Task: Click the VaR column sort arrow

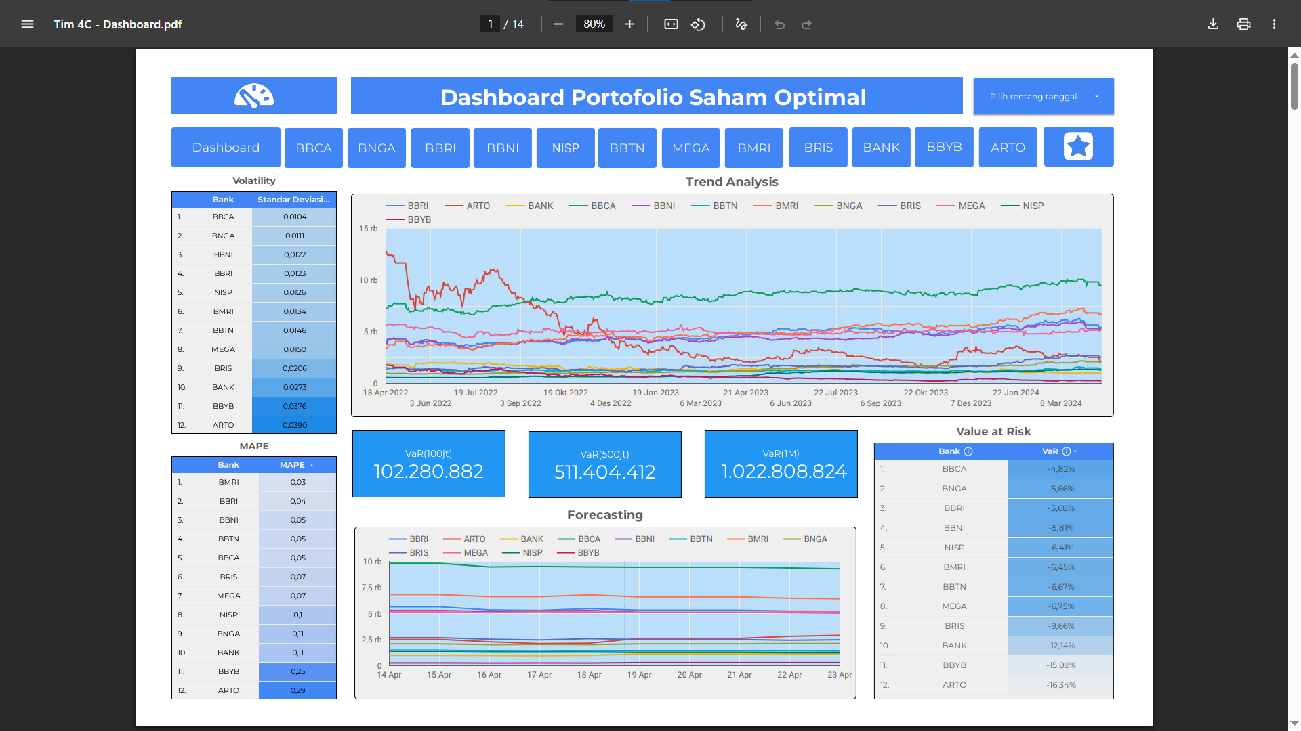Action: pos(1075,451)
